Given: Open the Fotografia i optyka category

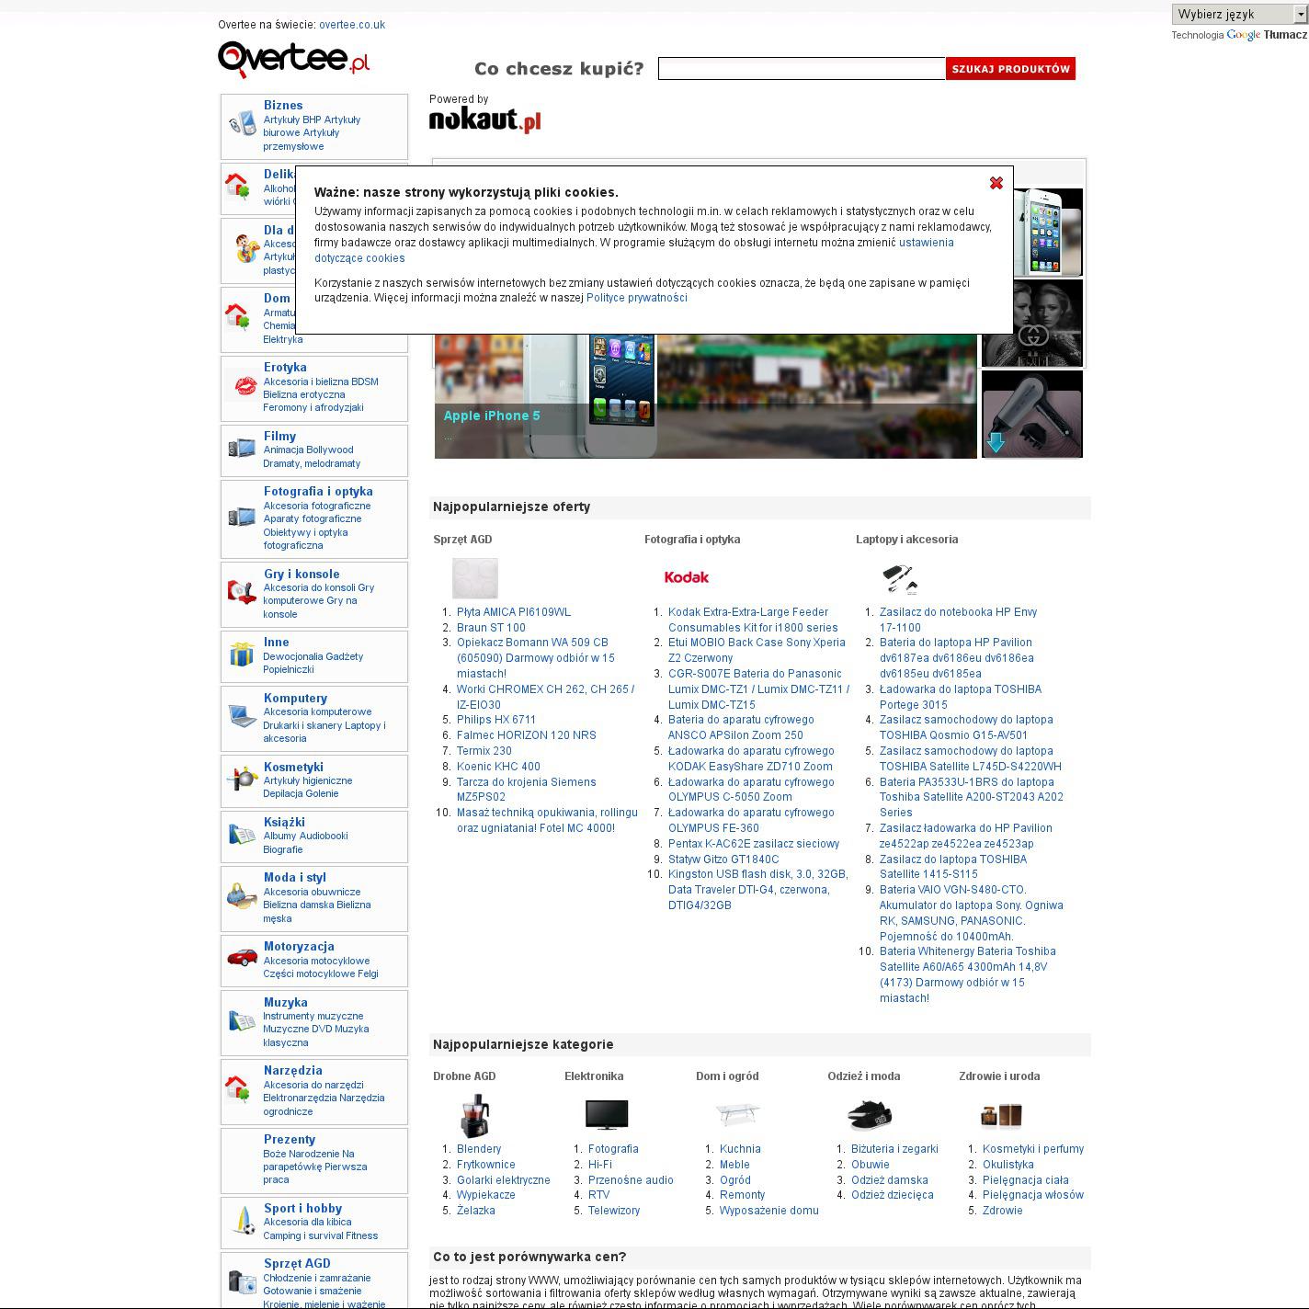Looking at the screenshot, I should tap(318, 492).
